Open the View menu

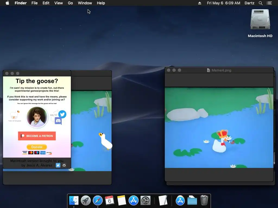tap(59, 3)
